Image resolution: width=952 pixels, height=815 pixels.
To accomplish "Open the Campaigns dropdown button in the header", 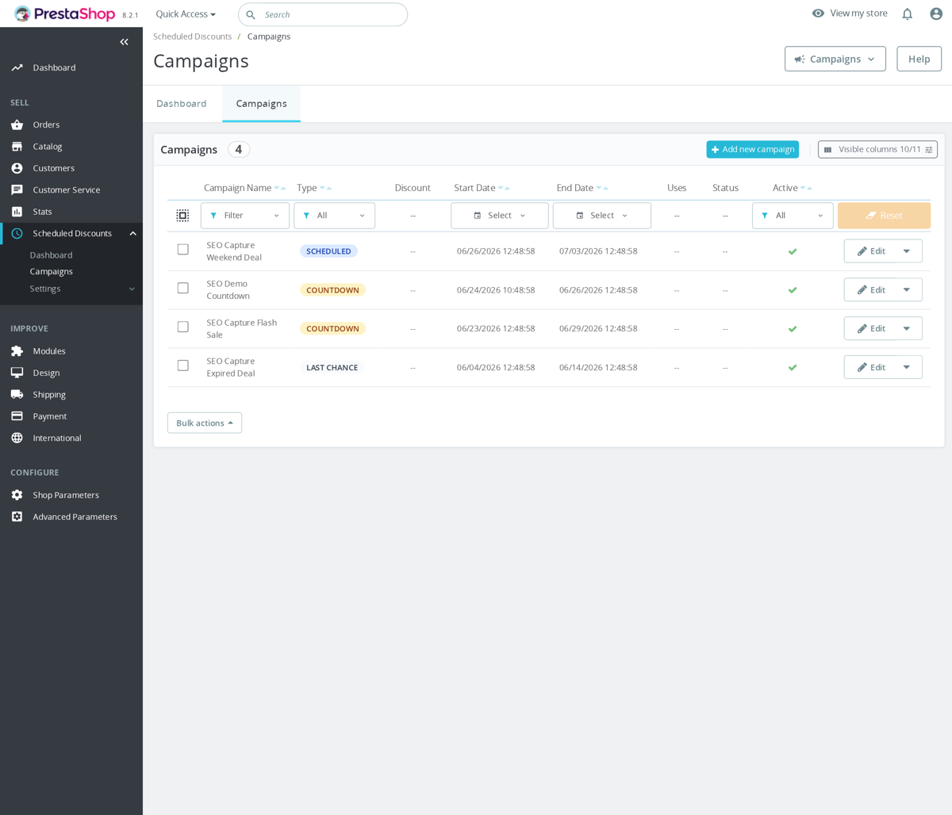I will point(835,59).
